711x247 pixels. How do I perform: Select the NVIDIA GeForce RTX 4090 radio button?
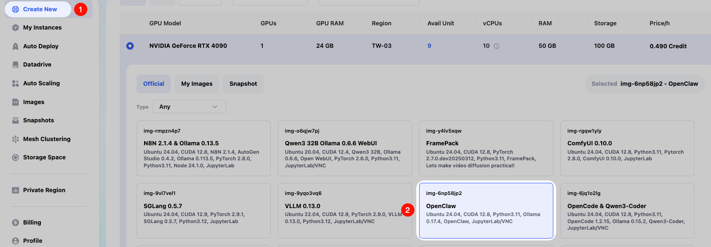coord(130,46)
